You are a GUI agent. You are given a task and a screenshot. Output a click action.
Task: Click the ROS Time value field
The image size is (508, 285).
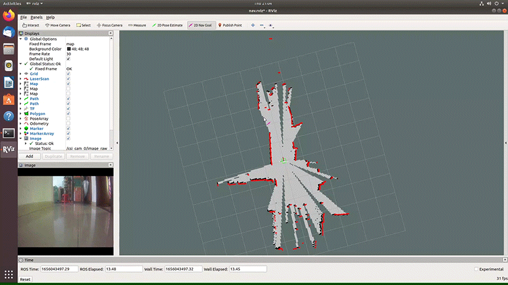[x=58, y=269]
